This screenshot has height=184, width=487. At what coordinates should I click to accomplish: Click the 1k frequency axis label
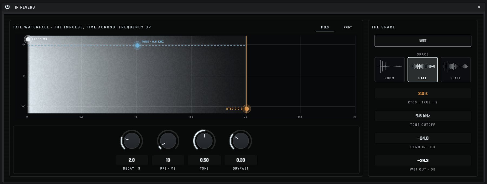coord(24,76)
